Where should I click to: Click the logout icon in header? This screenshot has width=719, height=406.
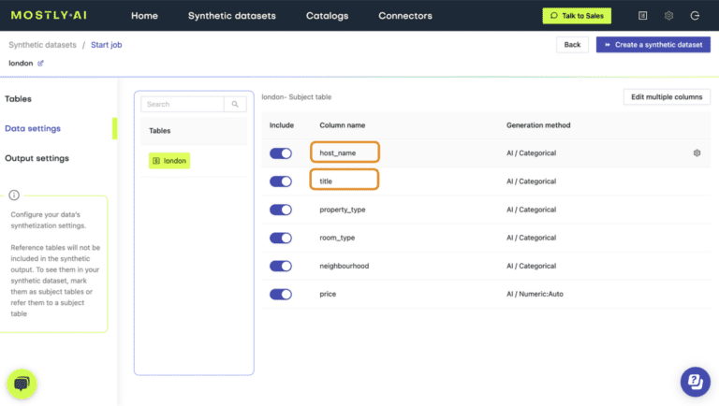pyautogui.click(x=695, y=16)
